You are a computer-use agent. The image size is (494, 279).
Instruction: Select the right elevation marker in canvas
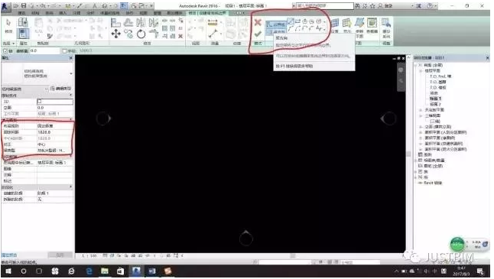click(388, 118)
